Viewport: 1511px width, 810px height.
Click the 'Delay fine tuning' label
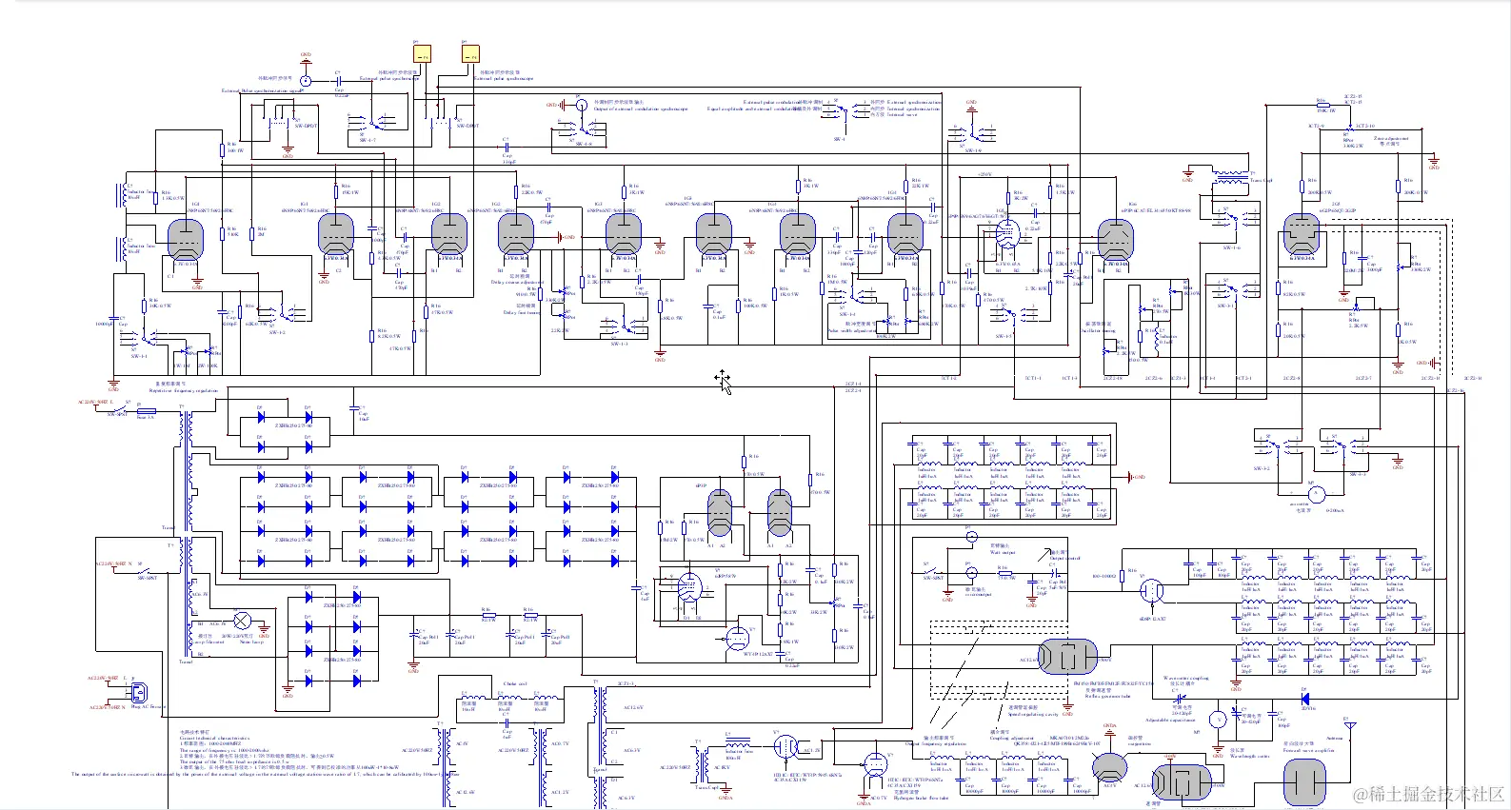[x=522, y=312]
